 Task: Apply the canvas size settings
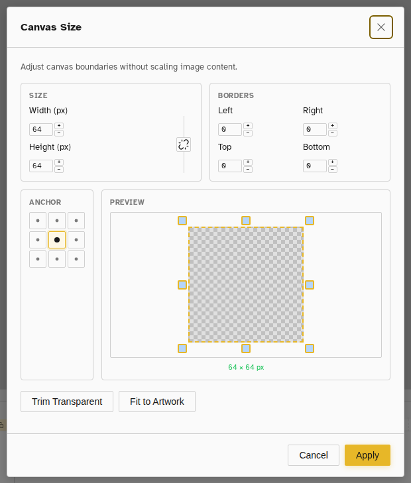click(x=367, y=455)
